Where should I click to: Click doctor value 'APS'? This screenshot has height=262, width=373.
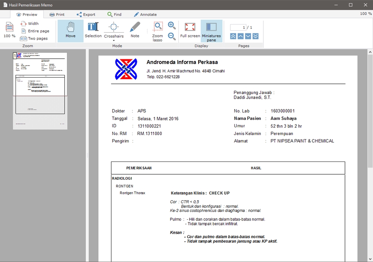142,111
